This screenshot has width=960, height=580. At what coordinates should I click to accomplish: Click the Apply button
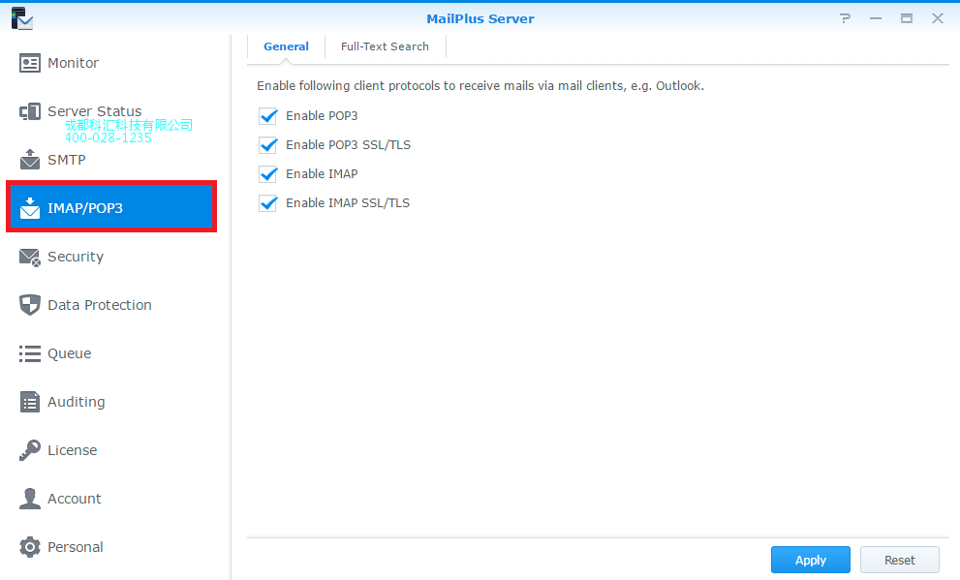coord(811,560)
